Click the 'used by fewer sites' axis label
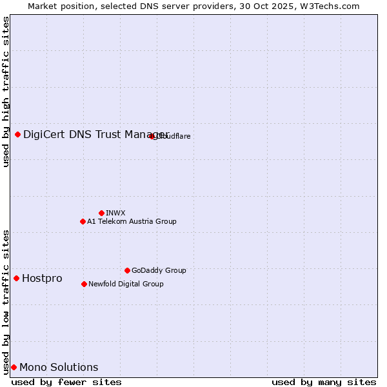This screenshot has width=387, height=387. coord(66,382)
